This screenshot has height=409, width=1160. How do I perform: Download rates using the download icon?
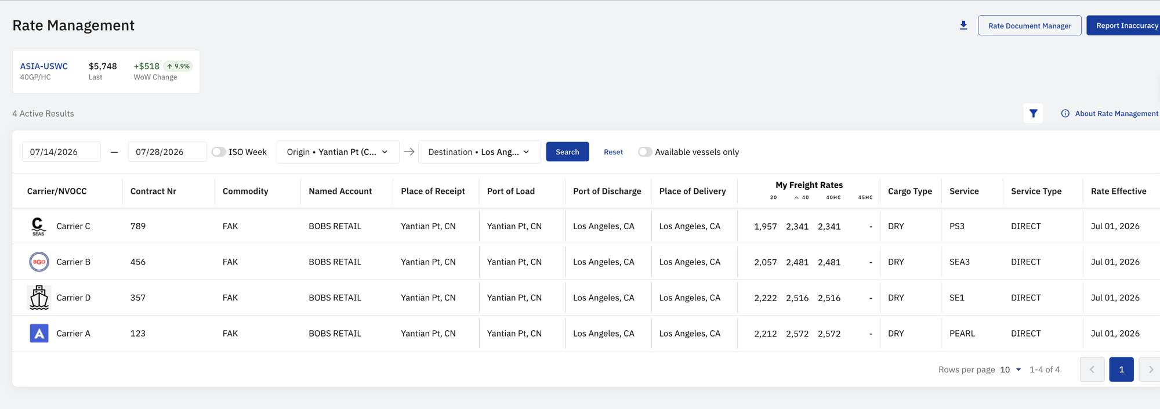(x=963, y=26)
